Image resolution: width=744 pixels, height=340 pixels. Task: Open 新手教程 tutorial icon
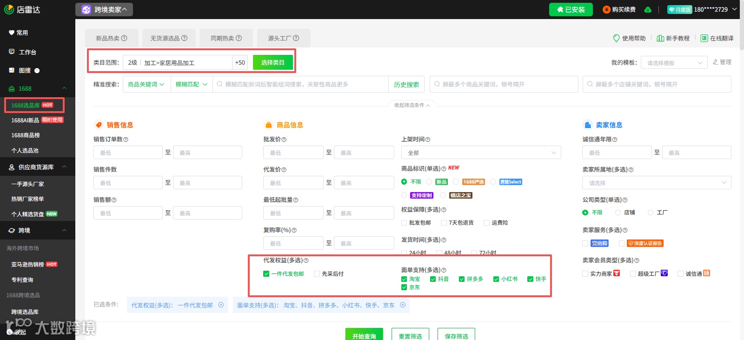660,38
